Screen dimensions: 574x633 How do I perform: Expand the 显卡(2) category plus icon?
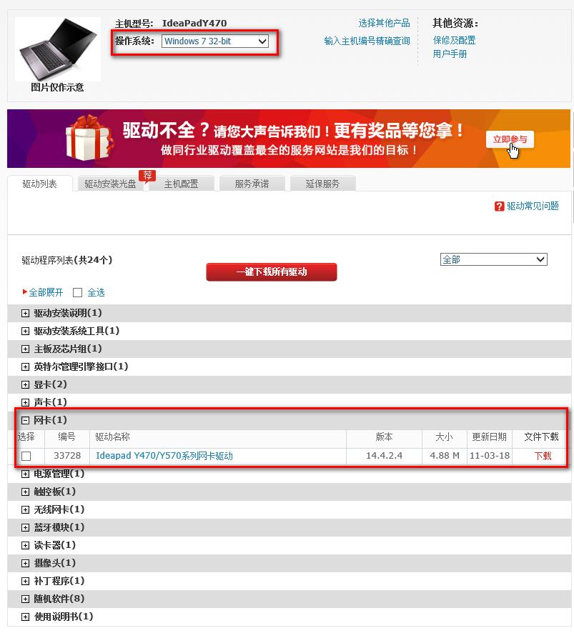(x=25, y=384)
